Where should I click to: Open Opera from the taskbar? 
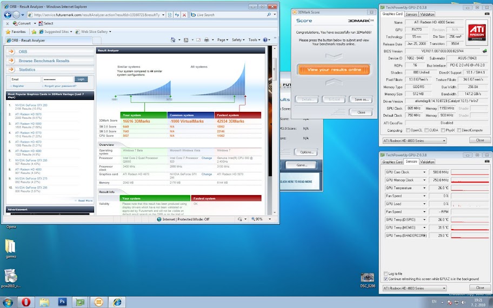26,303
